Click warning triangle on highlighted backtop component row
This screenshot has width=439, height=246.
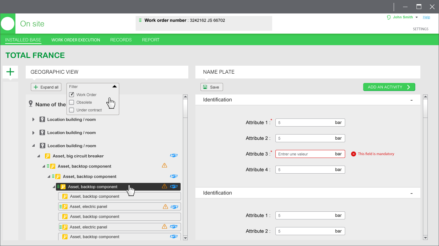pos(164,186)
